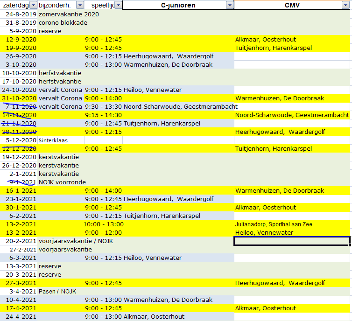Click the 'Heiloo, Vennewater' cell in CMV column
The width and height of the screenshot is (352, 321).
(264, 232)
